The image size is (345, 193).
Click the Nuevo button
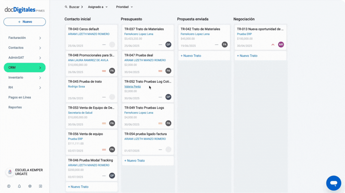(x=25, y=22)
